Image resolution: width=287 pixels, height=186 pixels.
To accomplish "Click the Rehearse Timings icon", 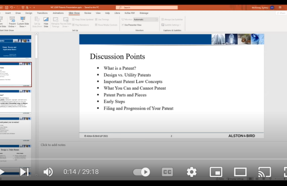I will click(x=55, y=19).
